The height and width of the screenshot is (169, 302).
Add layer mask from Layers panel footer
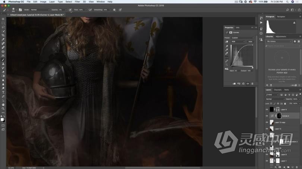pyautogui.click(x=280, y=167)
